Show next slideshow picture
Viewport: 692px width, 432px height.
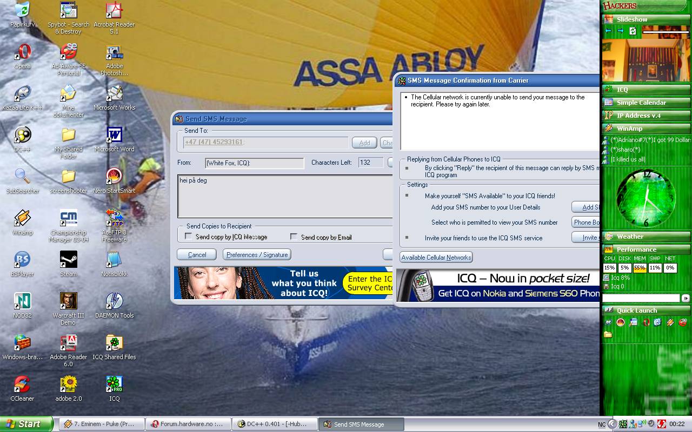(621, 31)
